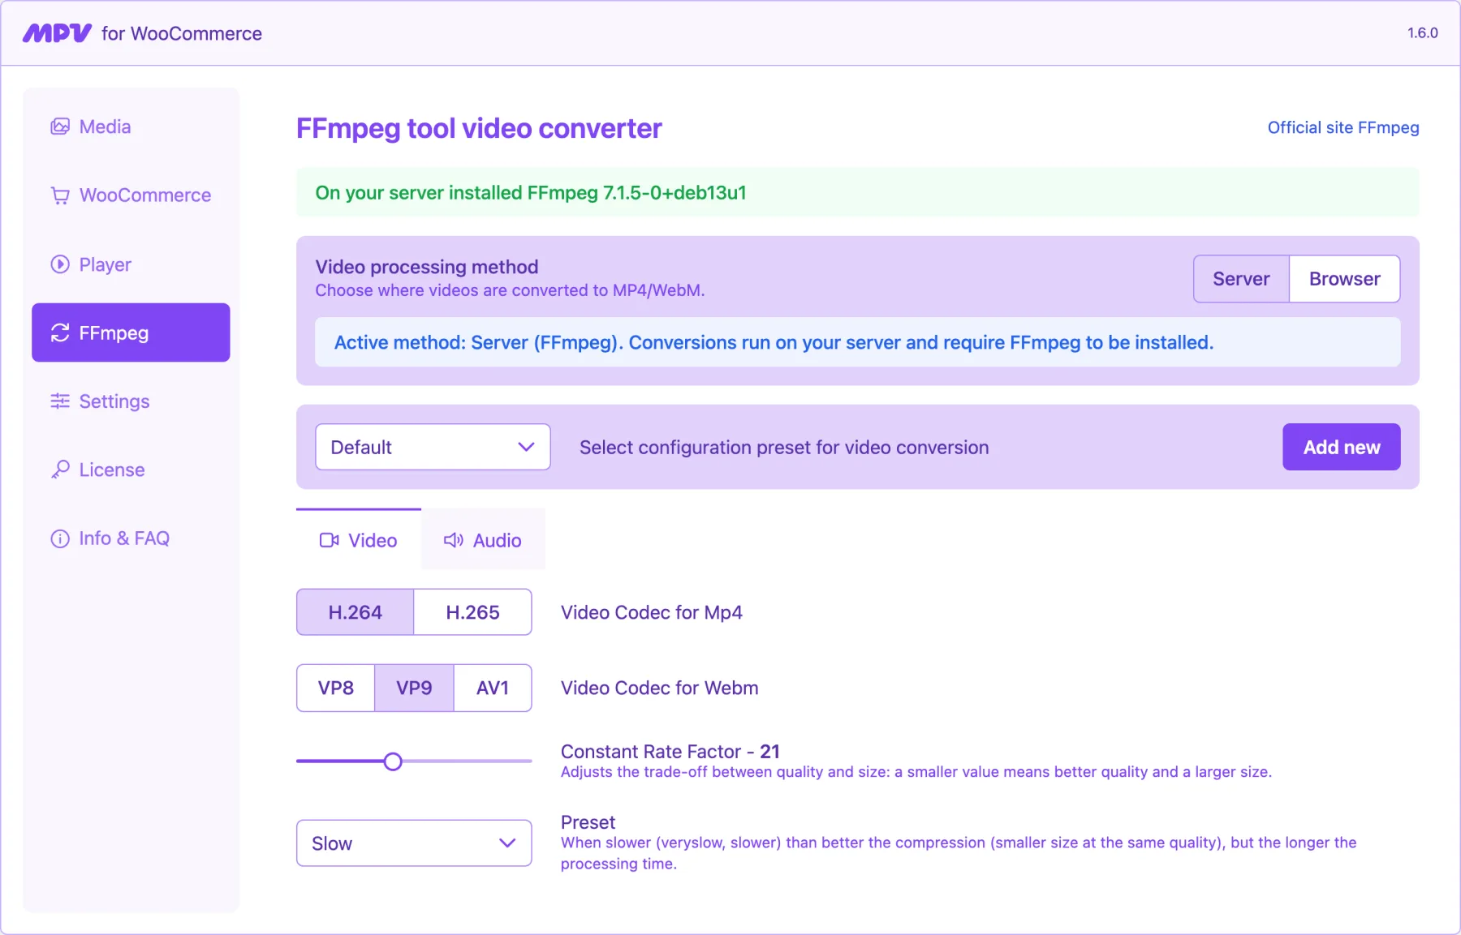Viewport: 1461px width, 935px height.
Task: Select VP8 codec for Webm
Action: 336,688
